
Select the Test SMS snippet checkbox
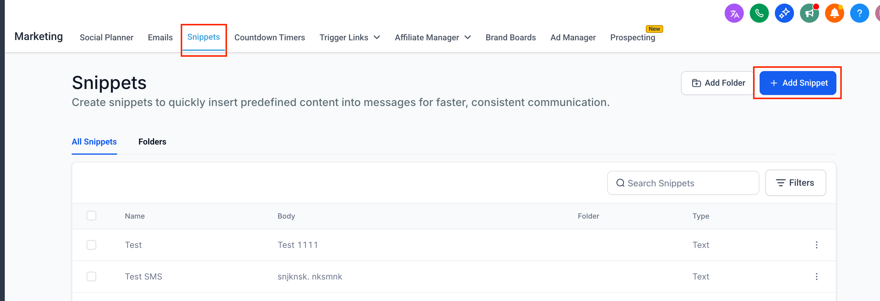(x=91, y=277)
